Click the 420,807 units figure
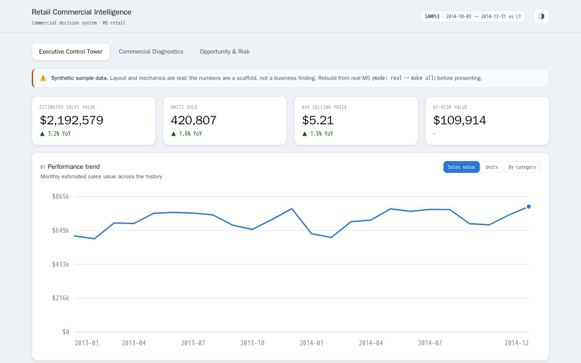Image resolution: width=581 pixels, height=363 pixels. tap(193, 120)
